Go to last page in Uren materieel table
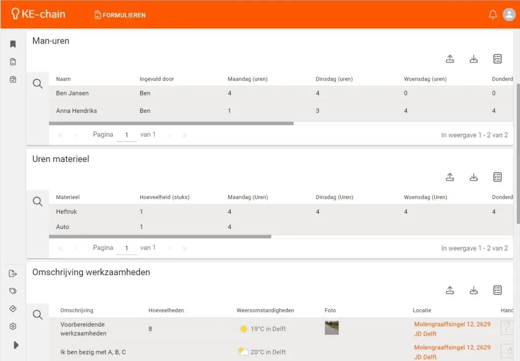The width and height of the screenshot is (520, 361). tap(185, 249)
